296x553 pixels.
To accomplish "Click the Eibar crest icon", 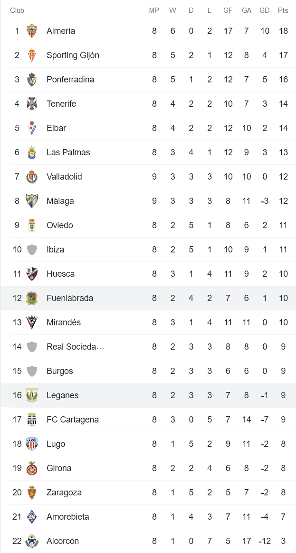I will (x=32, y=128).
